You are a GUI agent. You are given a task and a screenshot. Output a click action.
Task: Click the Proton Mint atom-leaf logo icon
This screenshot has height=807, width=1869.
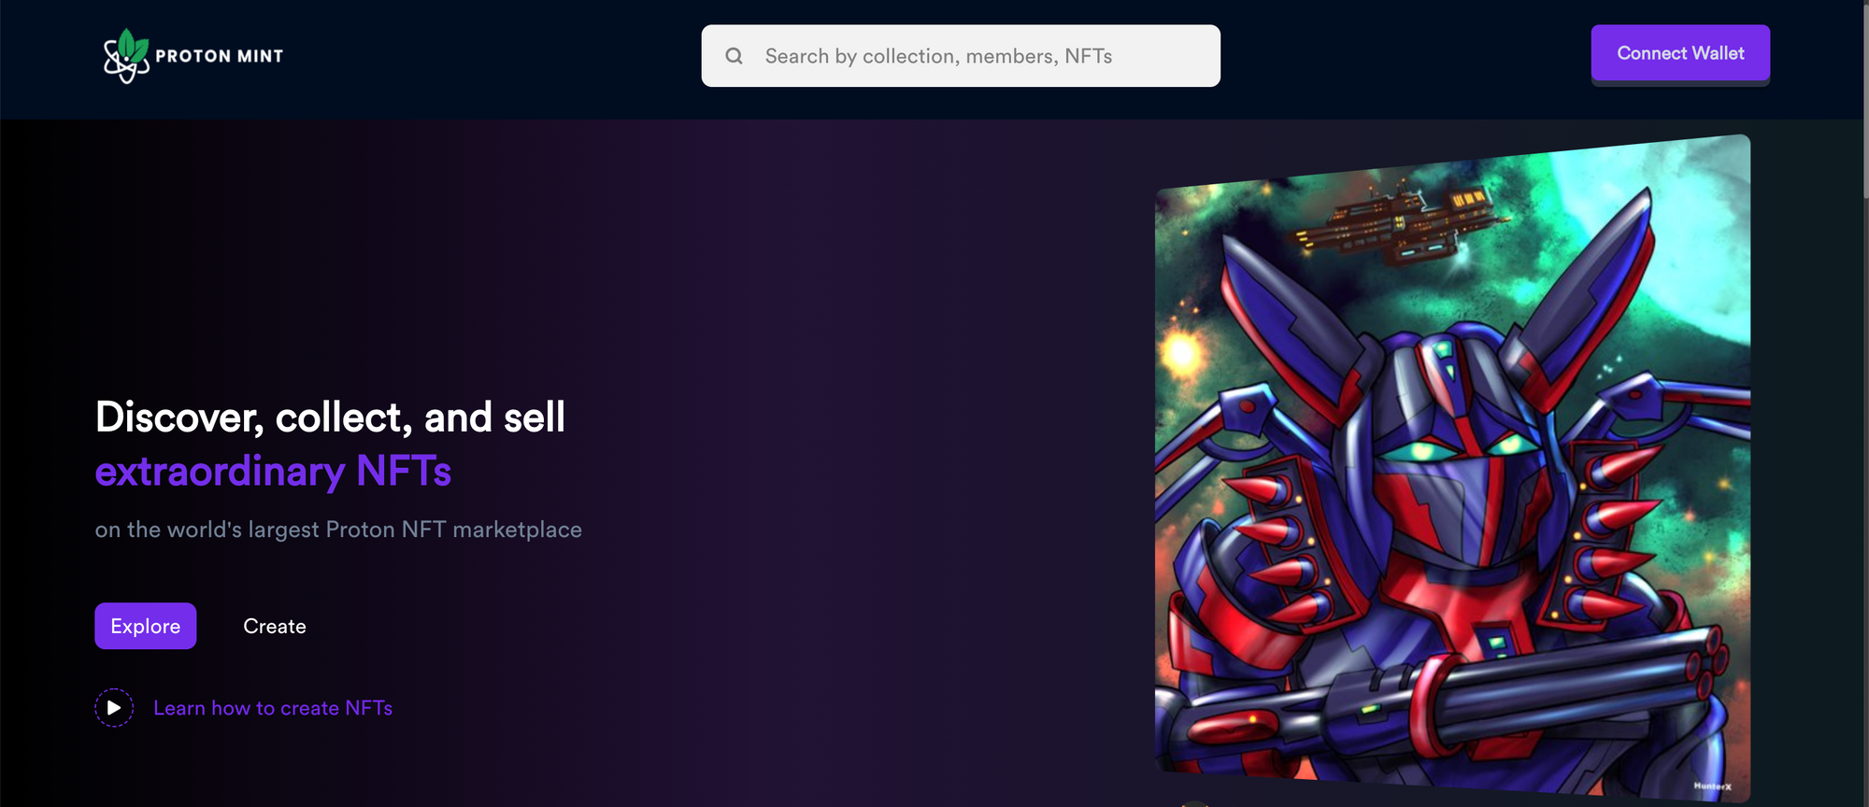[x=126, y=56]
